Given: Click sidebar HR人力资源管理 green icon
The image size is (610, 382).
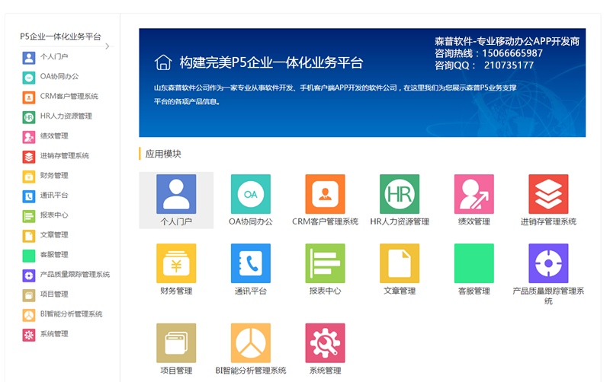Looking at the screenshot, I should (x=29, y=117).
